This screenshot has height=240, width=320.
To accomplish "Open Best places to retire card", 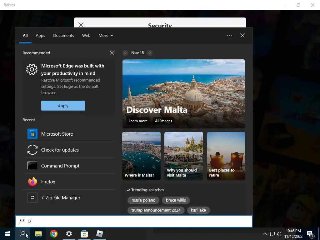I will click(x=226, y=156).
